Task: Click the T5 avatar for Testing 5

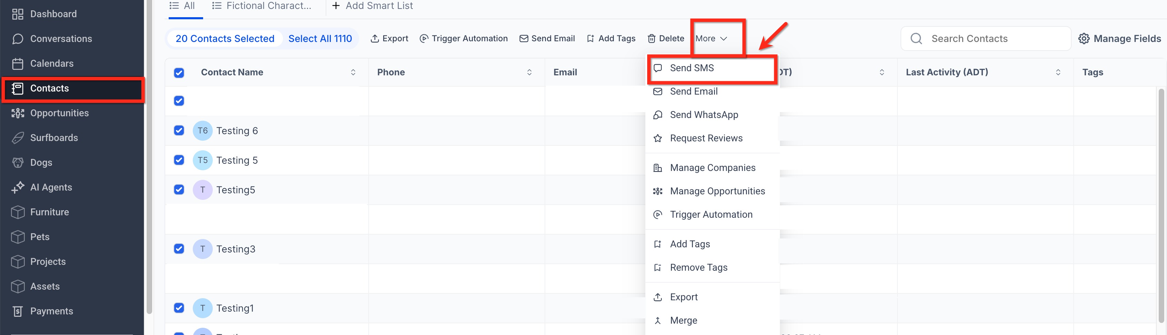Action: 202,160
